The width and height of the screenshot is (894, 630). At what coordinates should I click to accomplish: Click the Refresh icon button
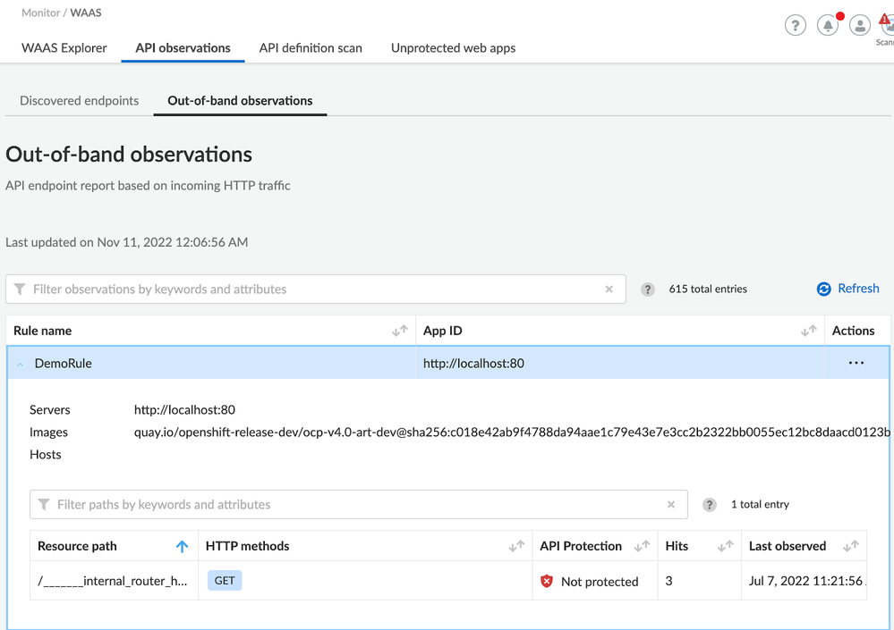tap(824, 289)
